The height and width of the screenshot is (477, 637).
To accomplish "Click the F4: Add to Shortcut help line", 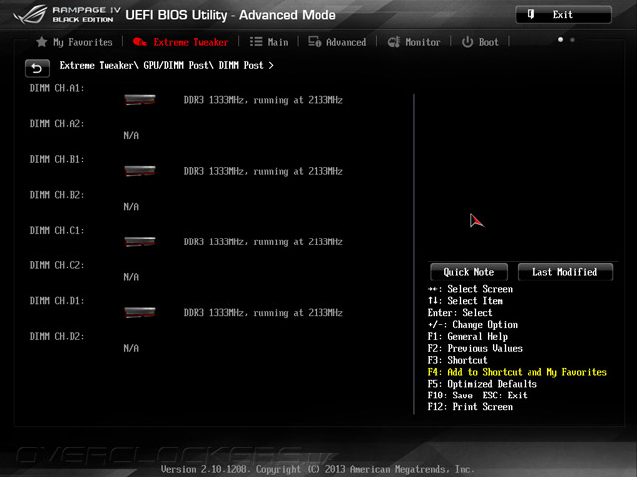I will click(518, 372).
